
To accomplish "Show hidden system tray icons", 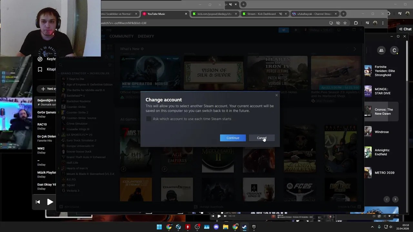I will pos(372,227).
